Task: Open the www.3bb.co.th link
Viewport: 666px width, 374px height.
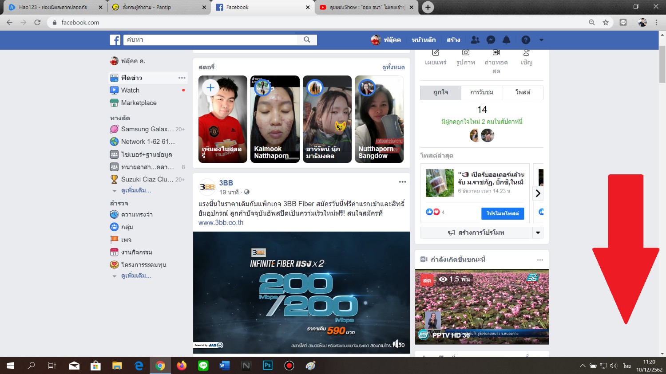Action: (221, 223)
